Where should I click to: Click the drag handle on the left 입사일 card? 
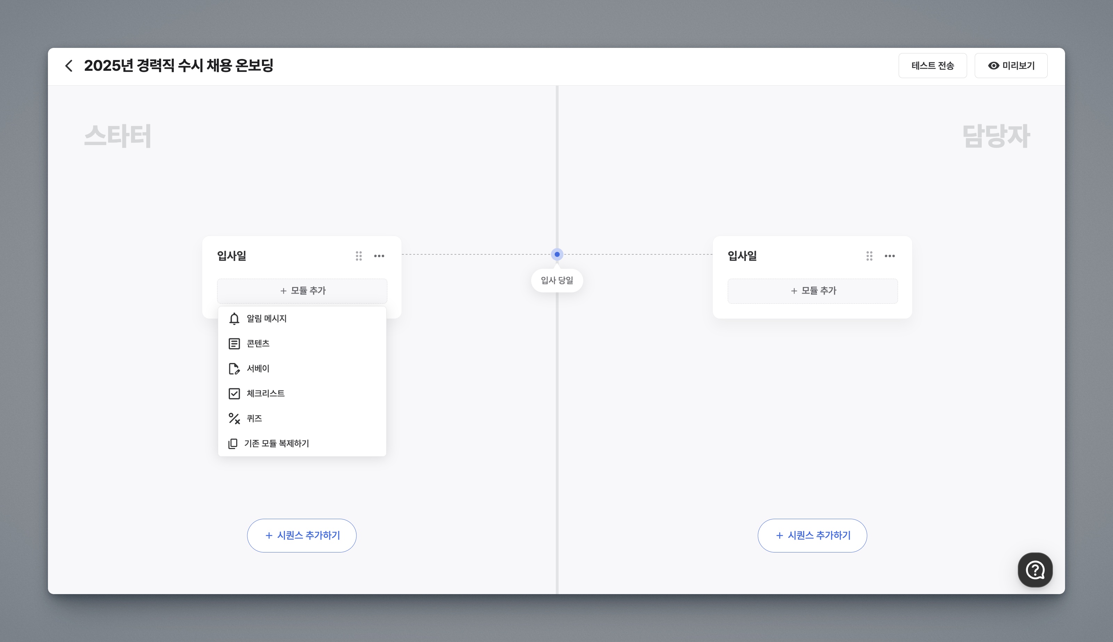359,256
